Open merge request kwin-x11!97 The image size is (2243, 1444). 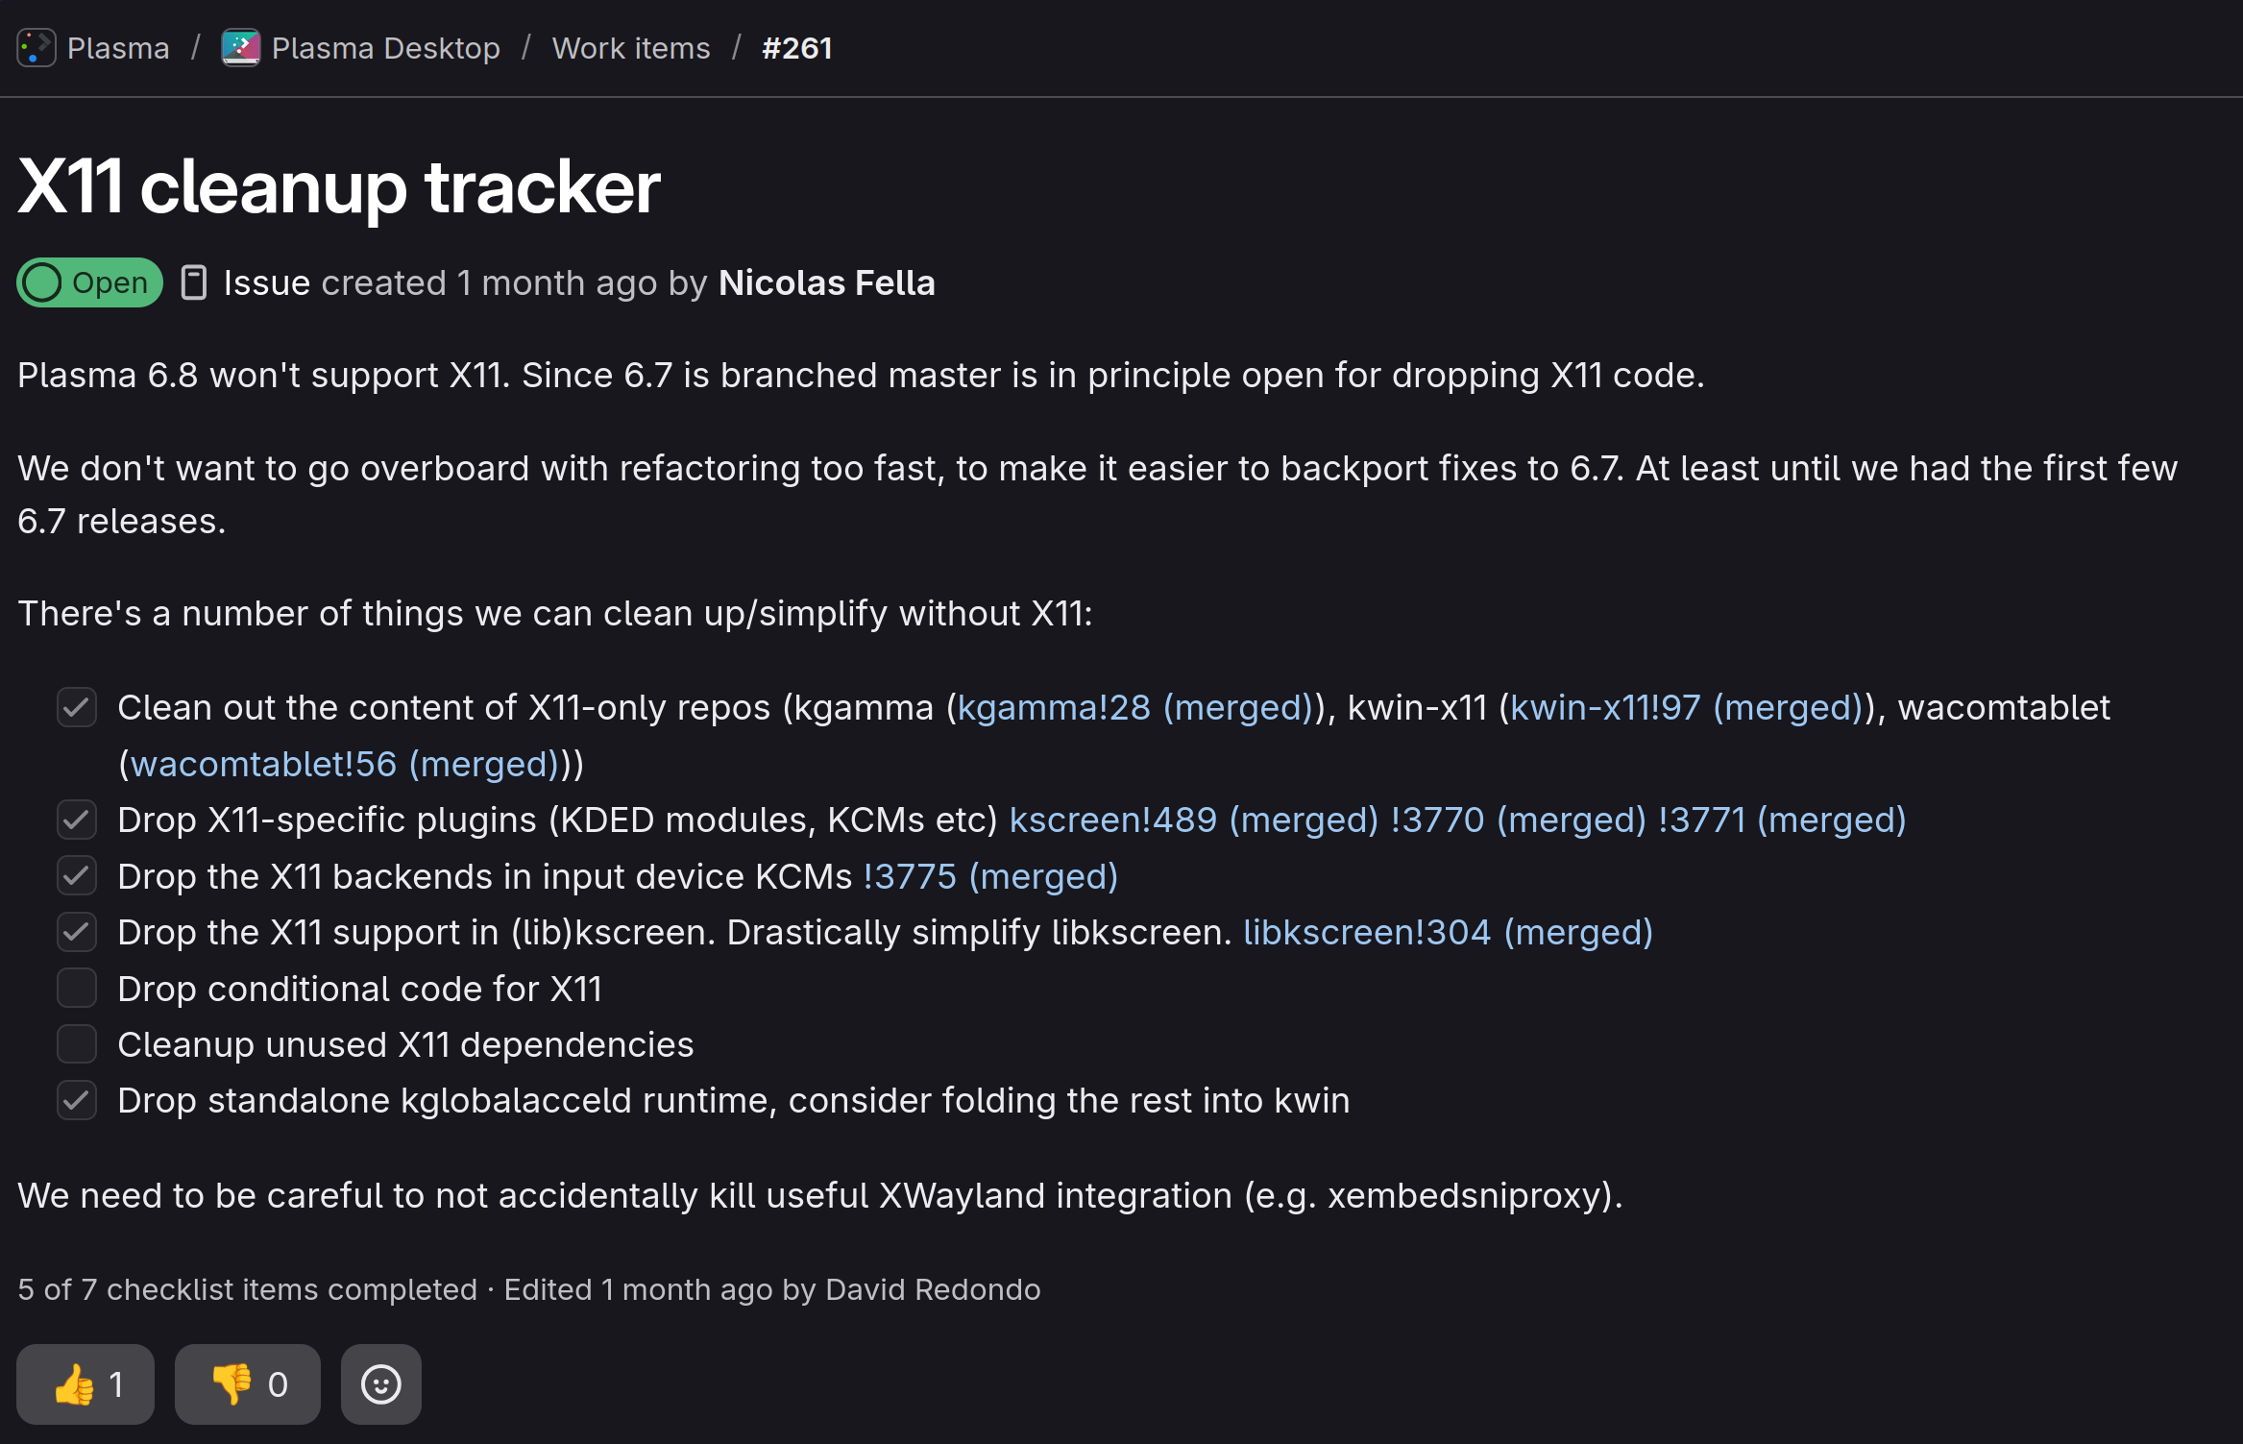coord(1687,707)
